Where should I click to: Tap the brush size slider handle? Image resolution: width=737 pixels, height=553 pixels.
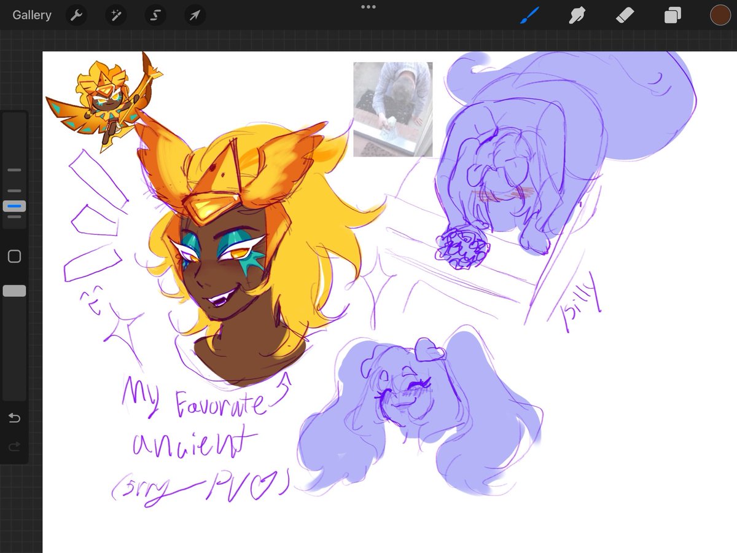[x=15, y=206]
